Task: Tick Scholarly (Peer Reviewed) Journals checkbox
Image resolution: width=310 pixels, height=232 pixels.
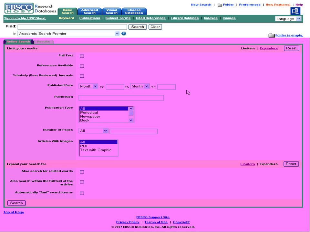Action: click(82, 76)
